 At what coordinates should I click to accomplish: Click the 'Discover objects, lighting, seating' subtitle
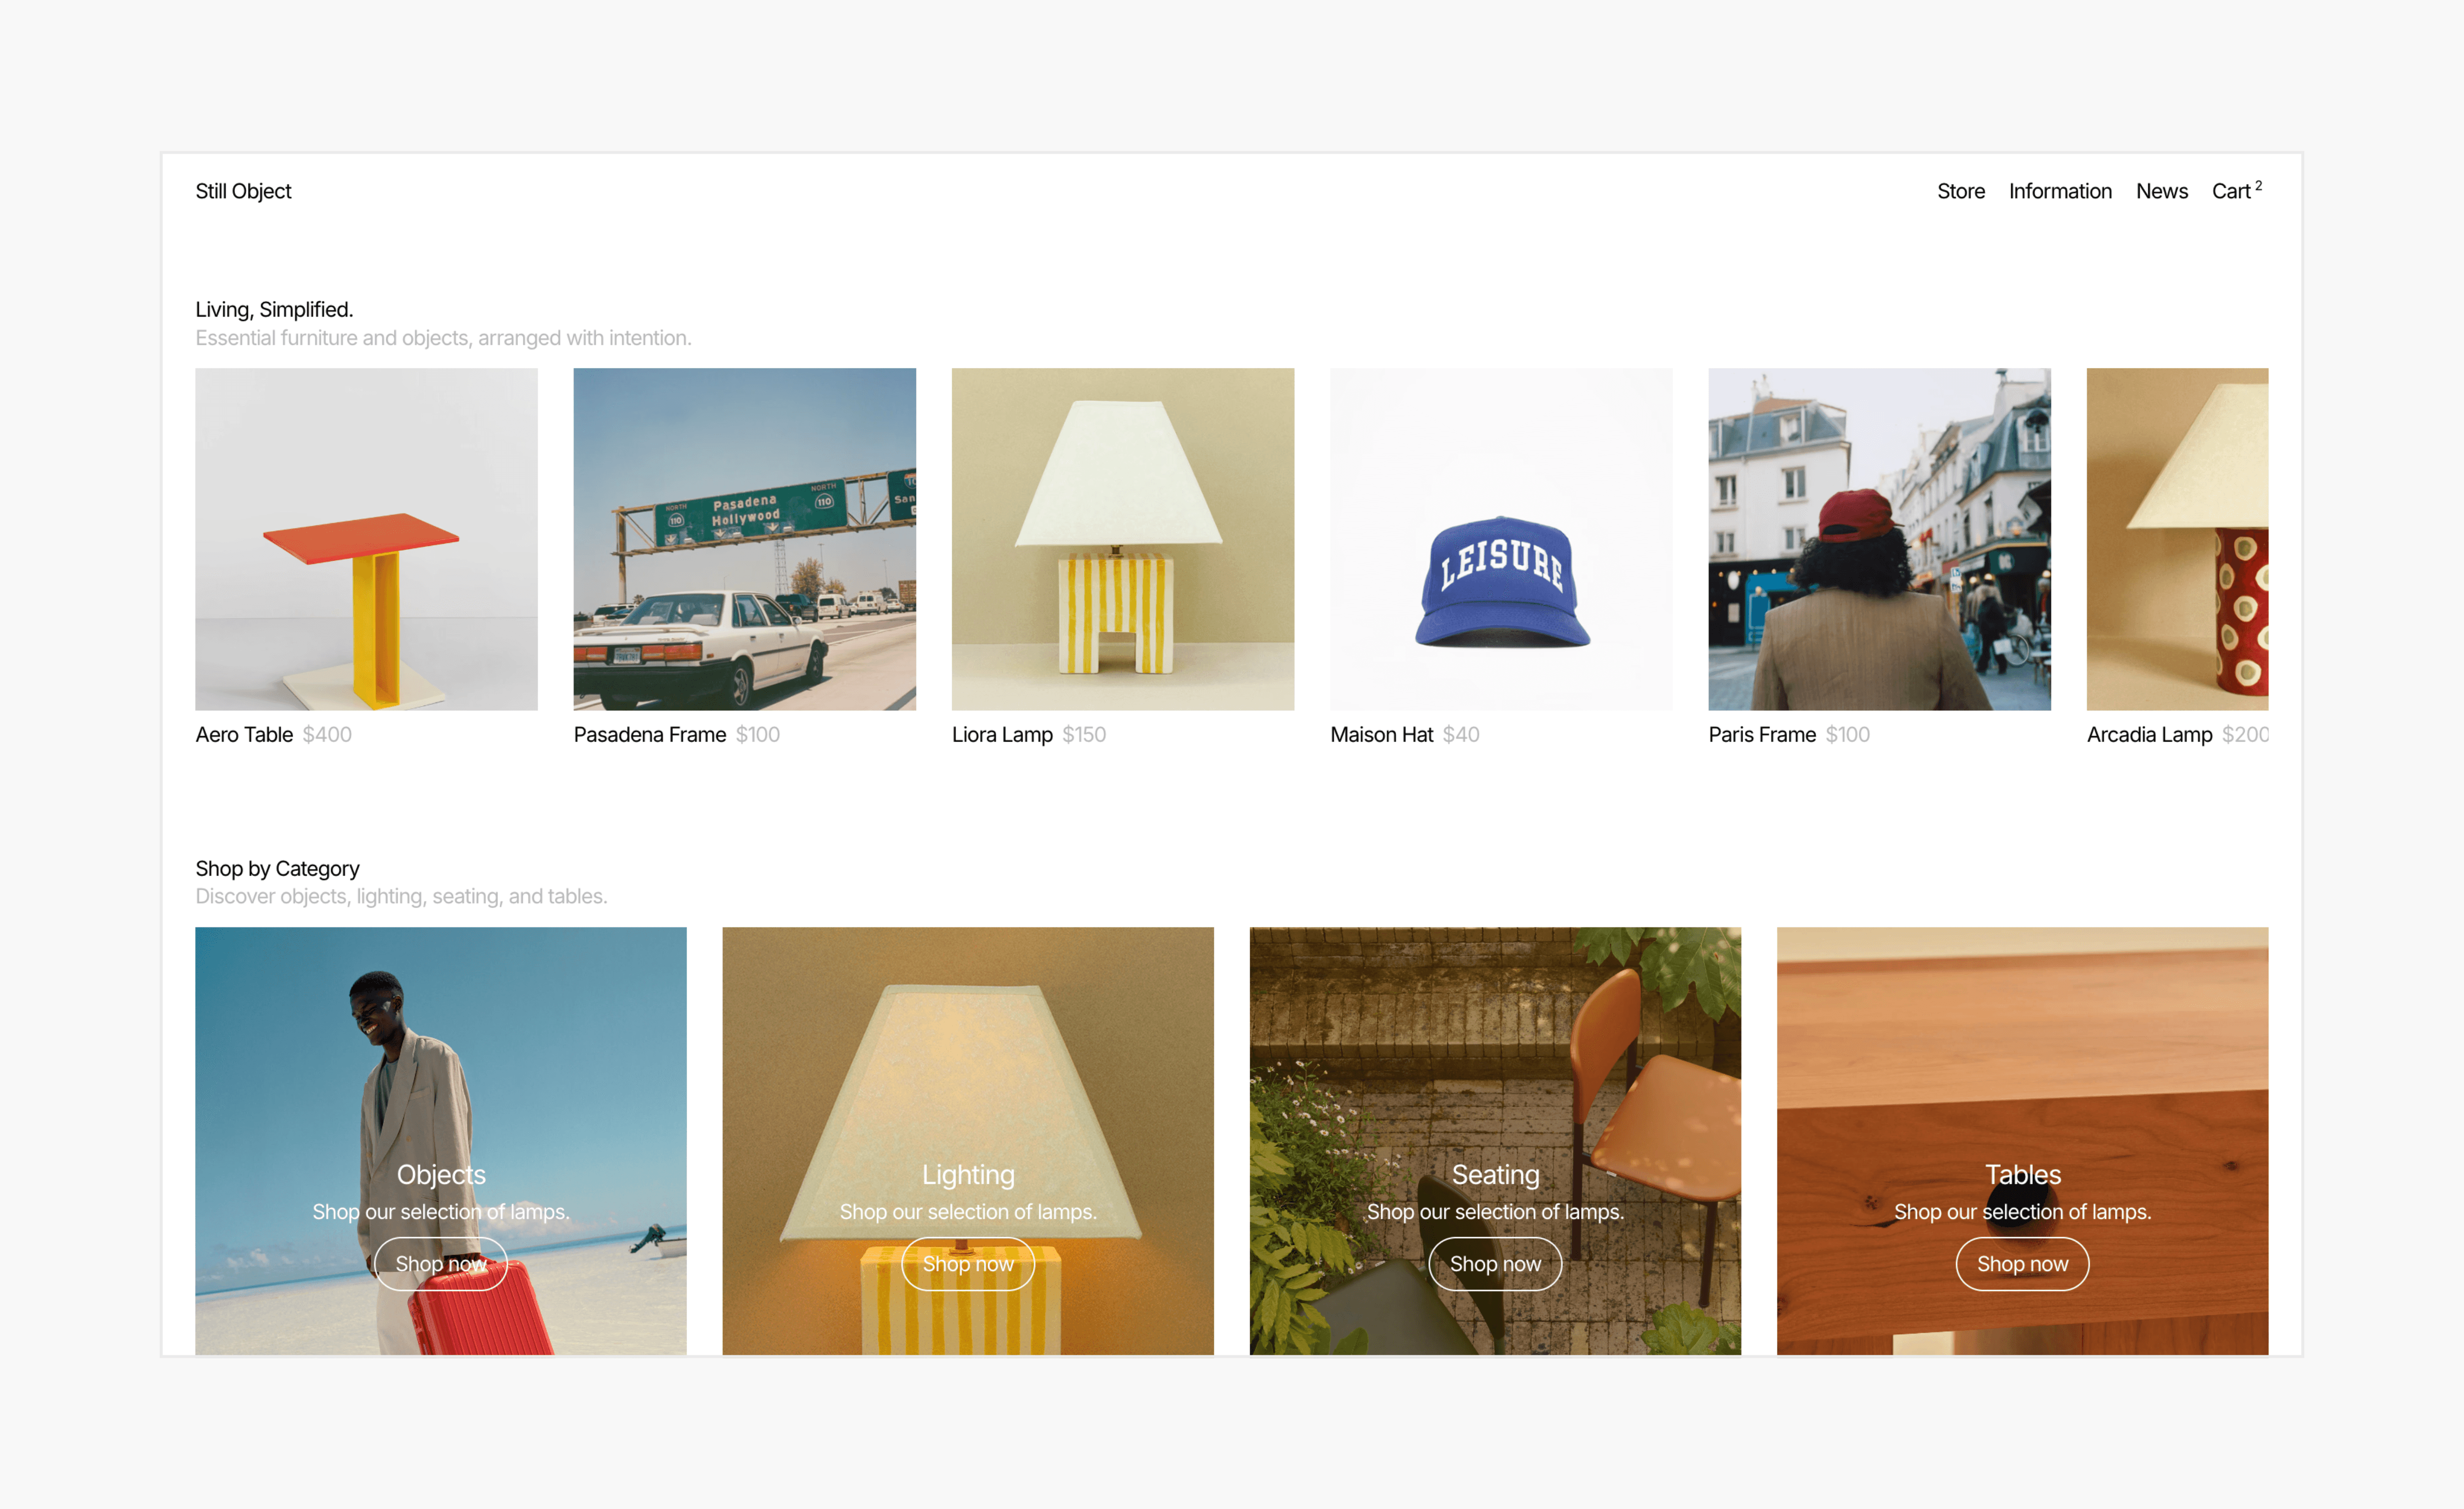(401, 897)
